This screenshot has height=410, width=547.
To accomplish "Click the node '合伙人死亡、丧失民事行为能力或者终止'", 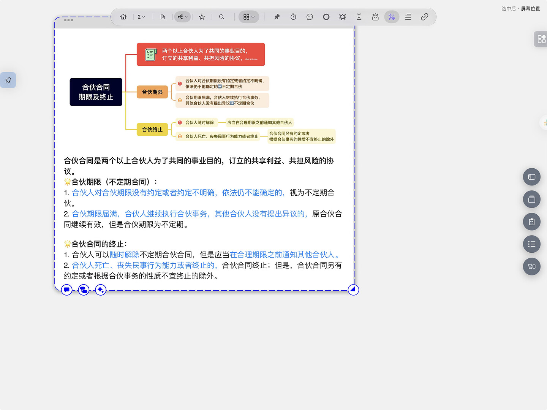I will tap(218, 136).
